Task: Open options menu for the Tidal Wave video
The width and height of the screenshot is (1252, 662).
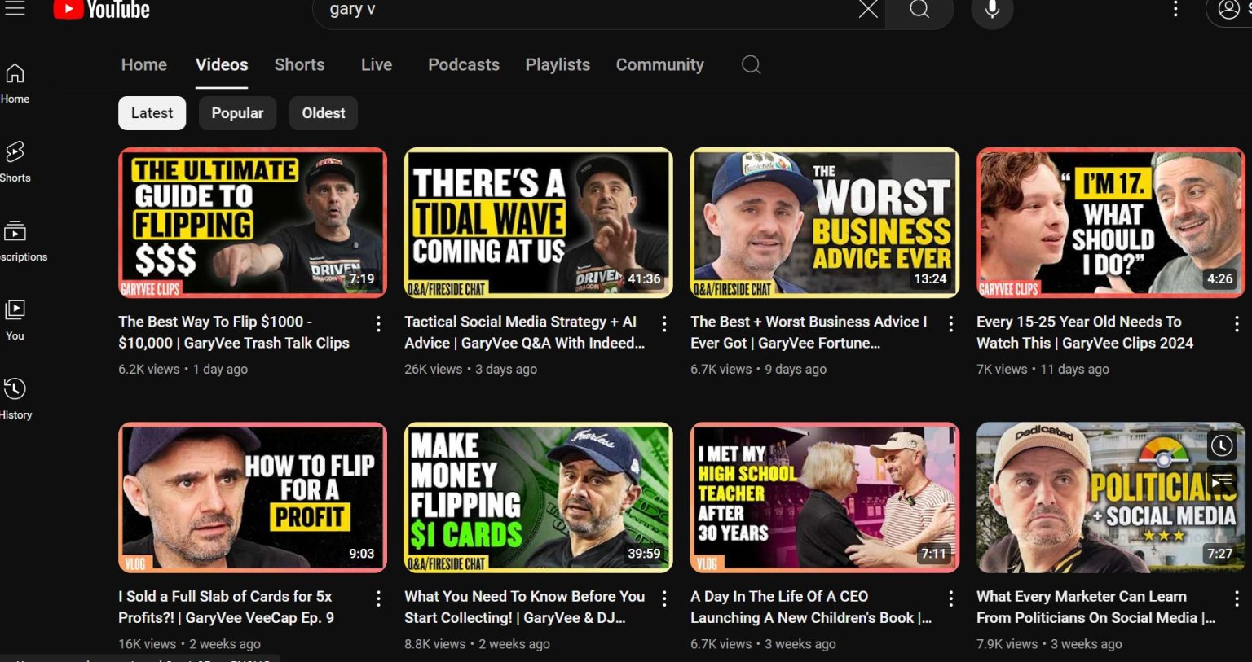Action: [x=664, y=323]
